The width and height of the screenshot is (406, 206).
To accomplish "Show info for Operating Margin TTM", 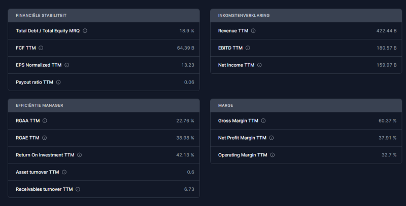I will (x=273, y=155).
